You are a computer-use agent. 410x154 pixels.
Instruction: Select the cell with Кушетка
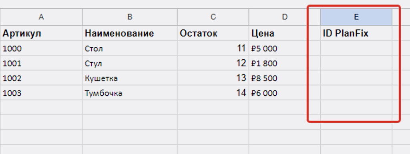click(130, 78)
